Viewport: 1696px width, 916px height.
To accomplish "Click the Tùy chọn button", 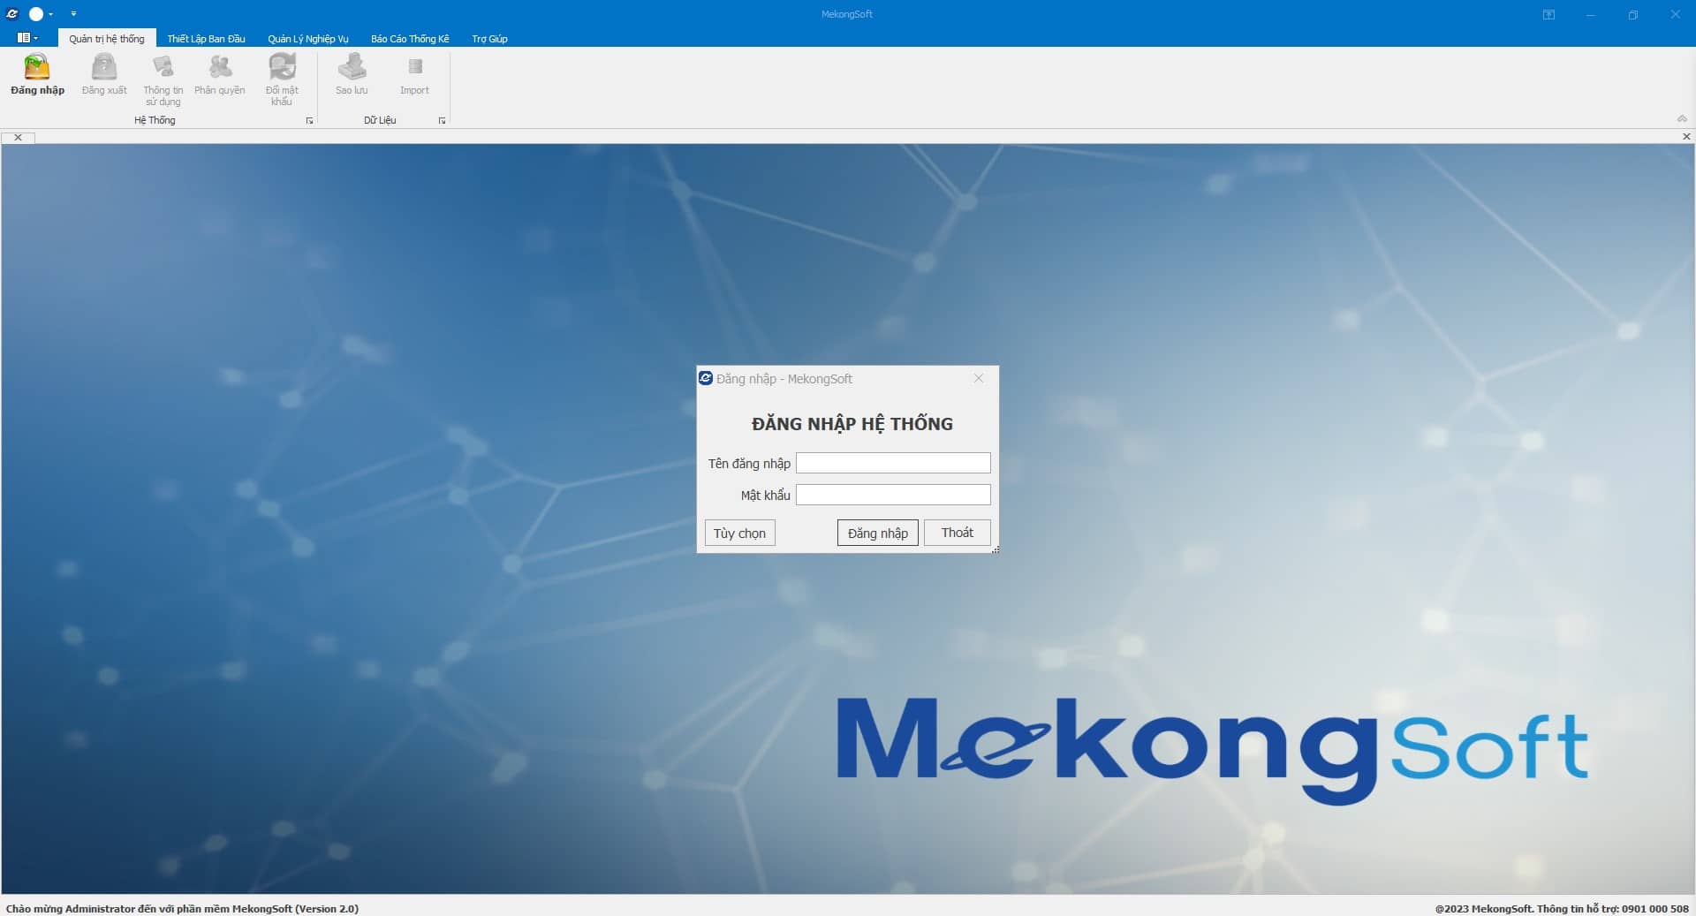I will pos(740,533).
